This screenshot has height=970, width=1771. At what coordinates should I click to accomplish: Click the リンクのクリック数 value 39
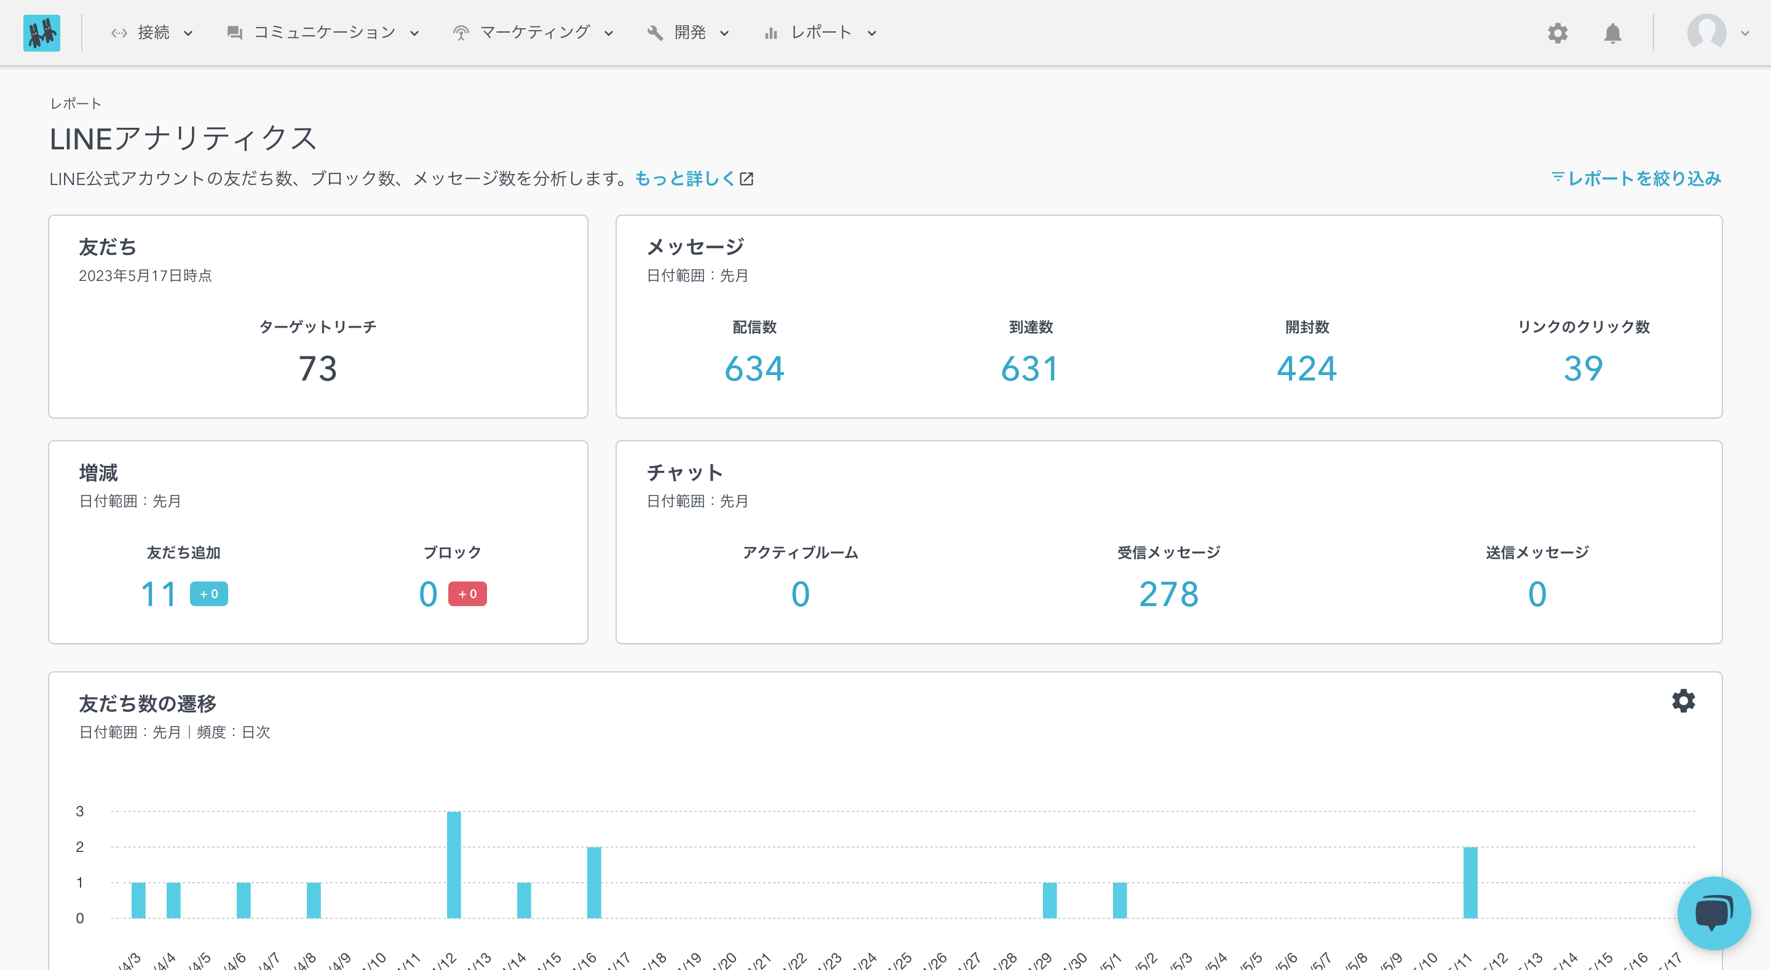pyautogui.click(x=1583, y=368)
